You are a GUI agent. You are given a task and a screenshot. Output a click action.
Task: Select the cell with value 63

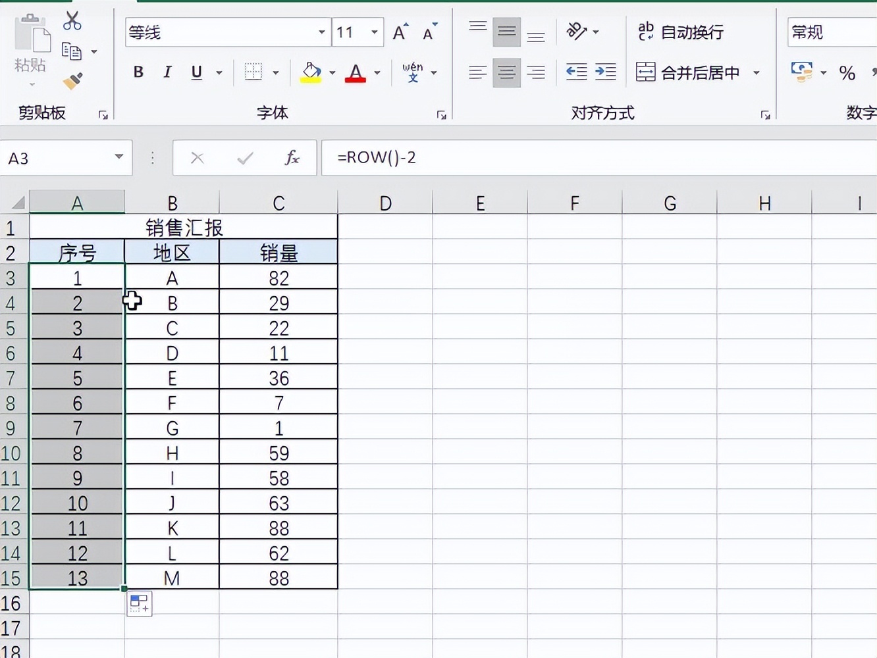(x=279, y=503)
